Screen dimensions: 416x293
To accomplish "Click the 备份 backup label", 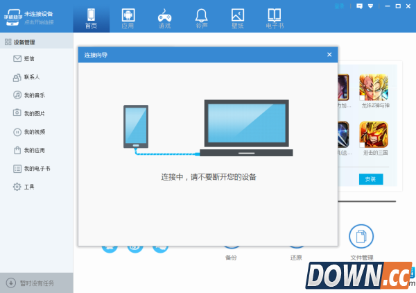I will [x=231, y=258].
